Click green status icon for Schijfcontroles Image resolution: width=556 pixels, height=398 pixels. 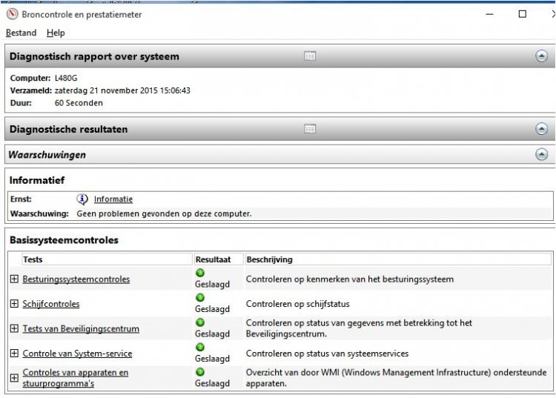pyautogui.click(x=200, y=298)
